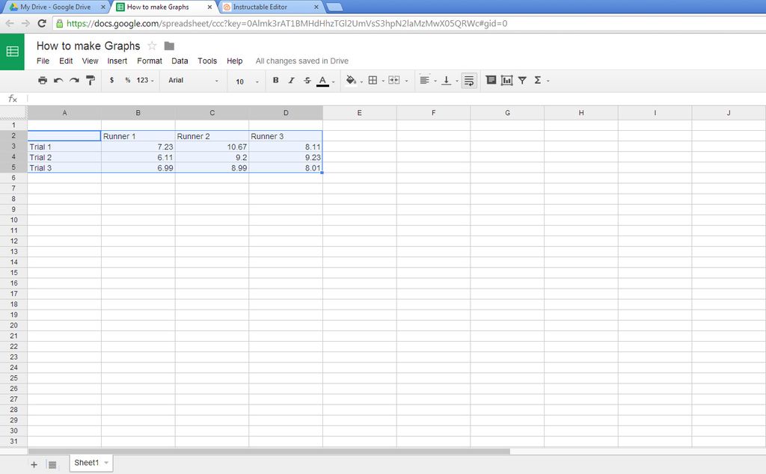This screenshot has width=766, height=474.
Task: Open a new browser tab
Action: point(334,7)
